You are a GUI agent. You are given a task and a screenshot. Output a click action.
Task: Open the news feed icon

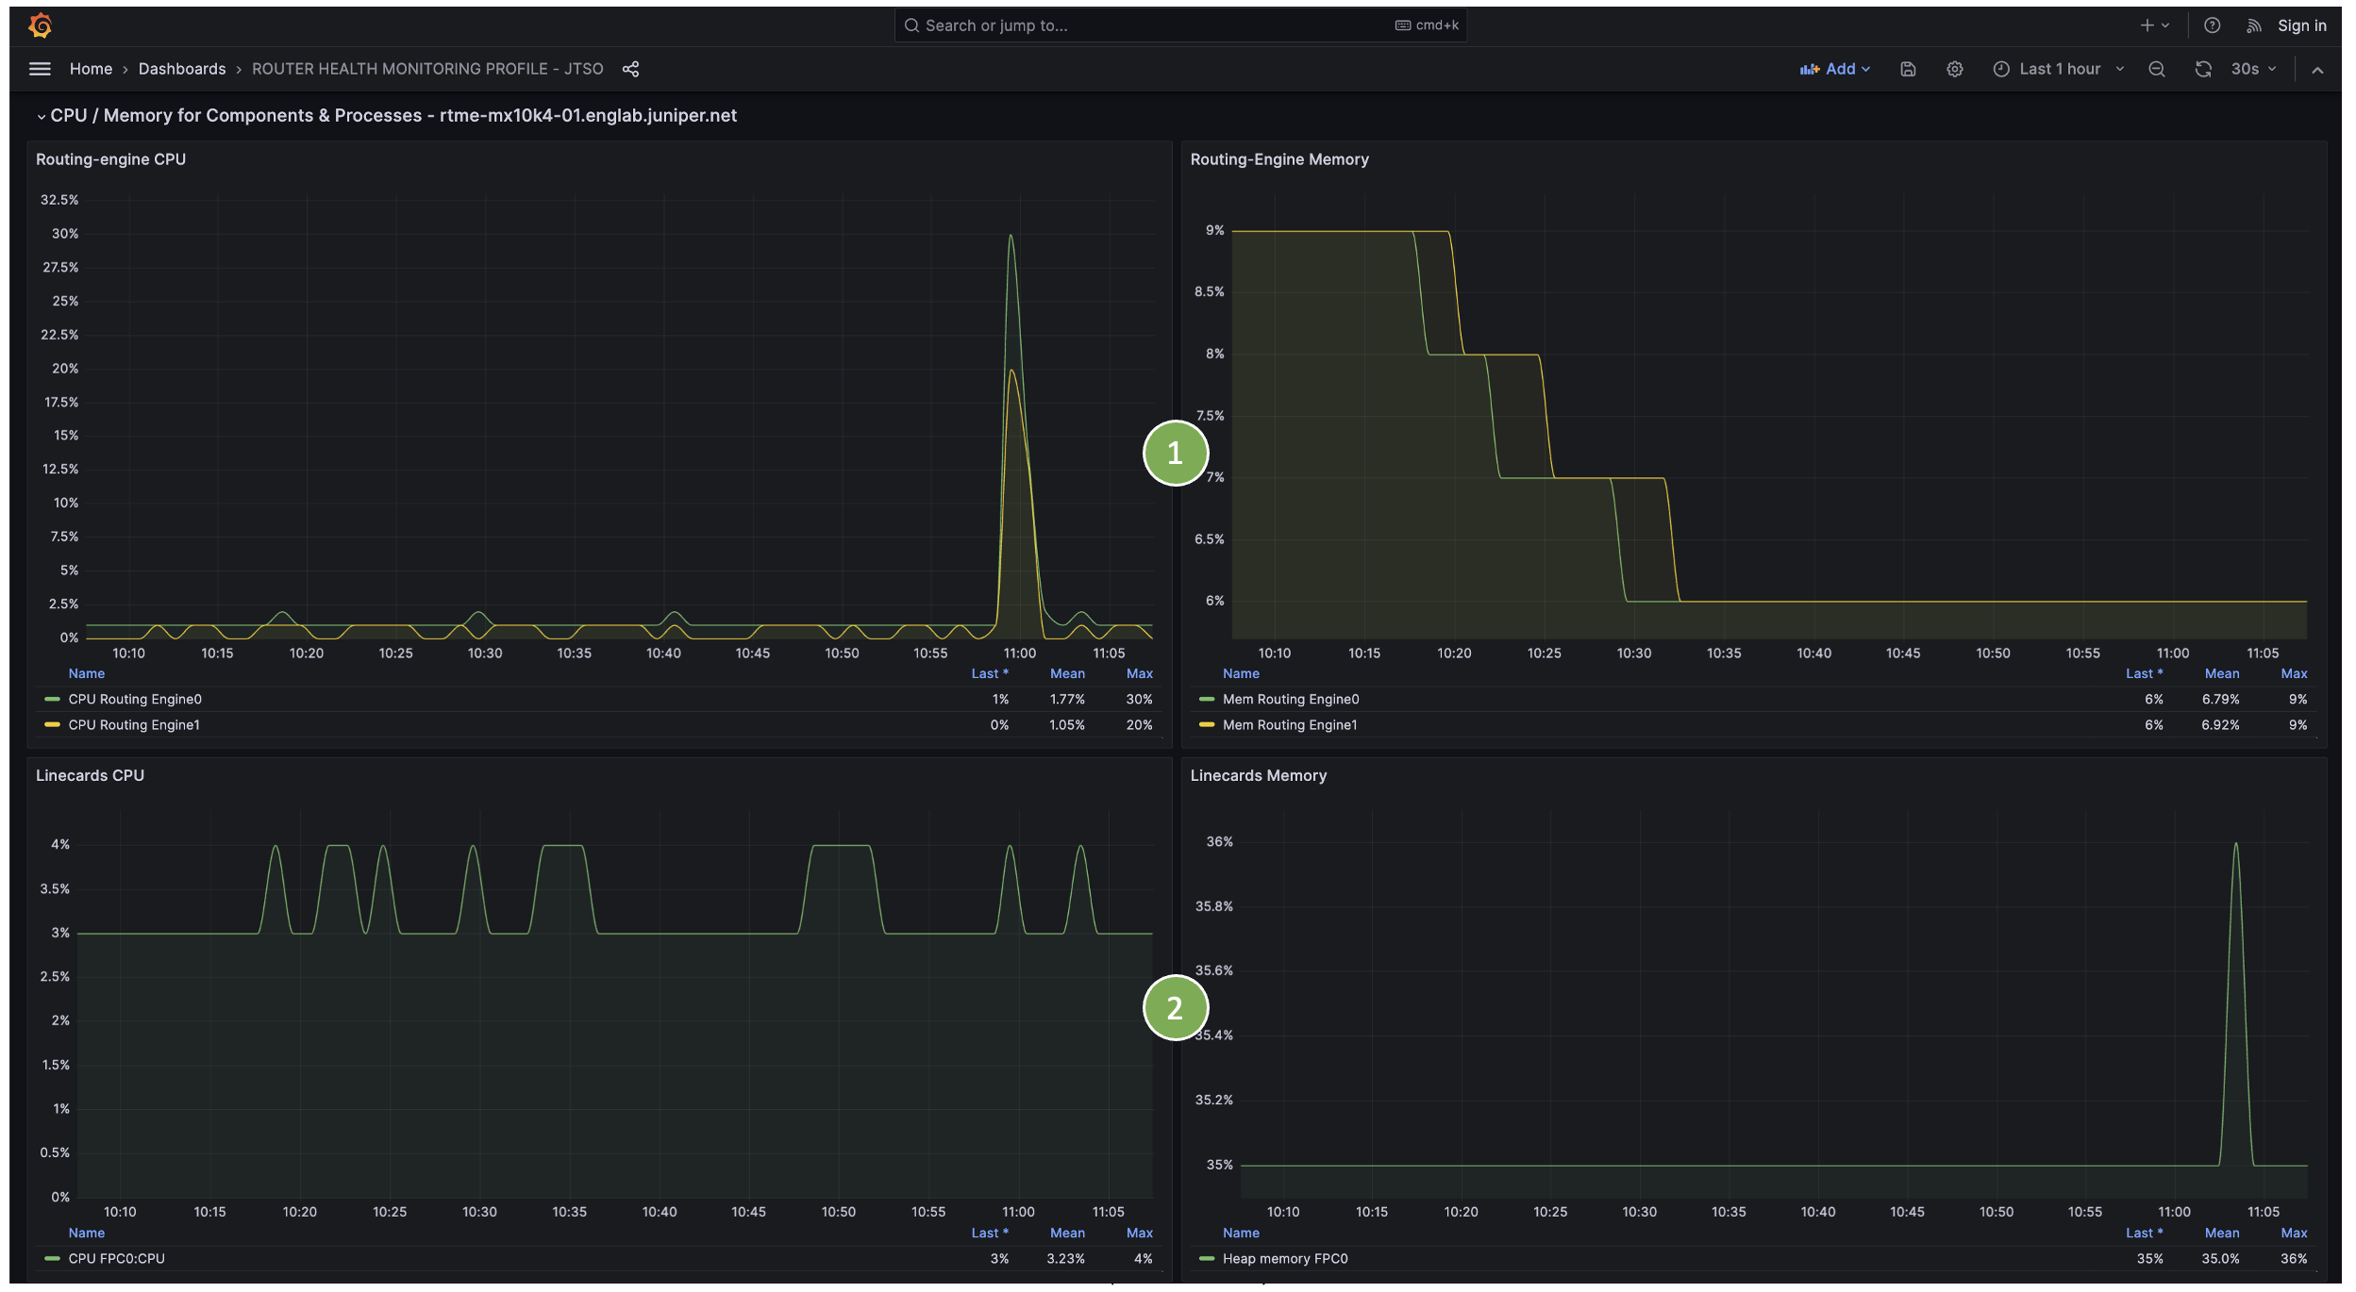click(x=2254, y=25)
